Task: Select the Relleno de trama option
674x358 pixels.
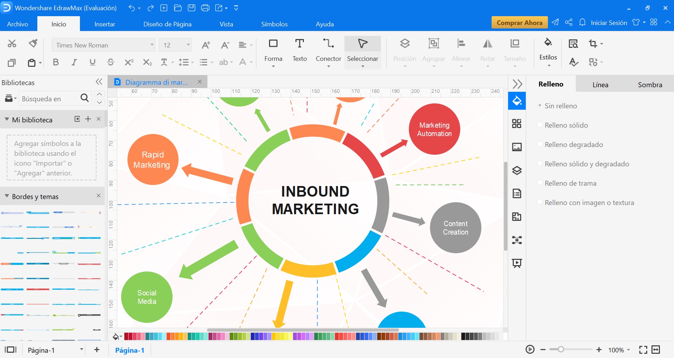Action: [539, 183]
